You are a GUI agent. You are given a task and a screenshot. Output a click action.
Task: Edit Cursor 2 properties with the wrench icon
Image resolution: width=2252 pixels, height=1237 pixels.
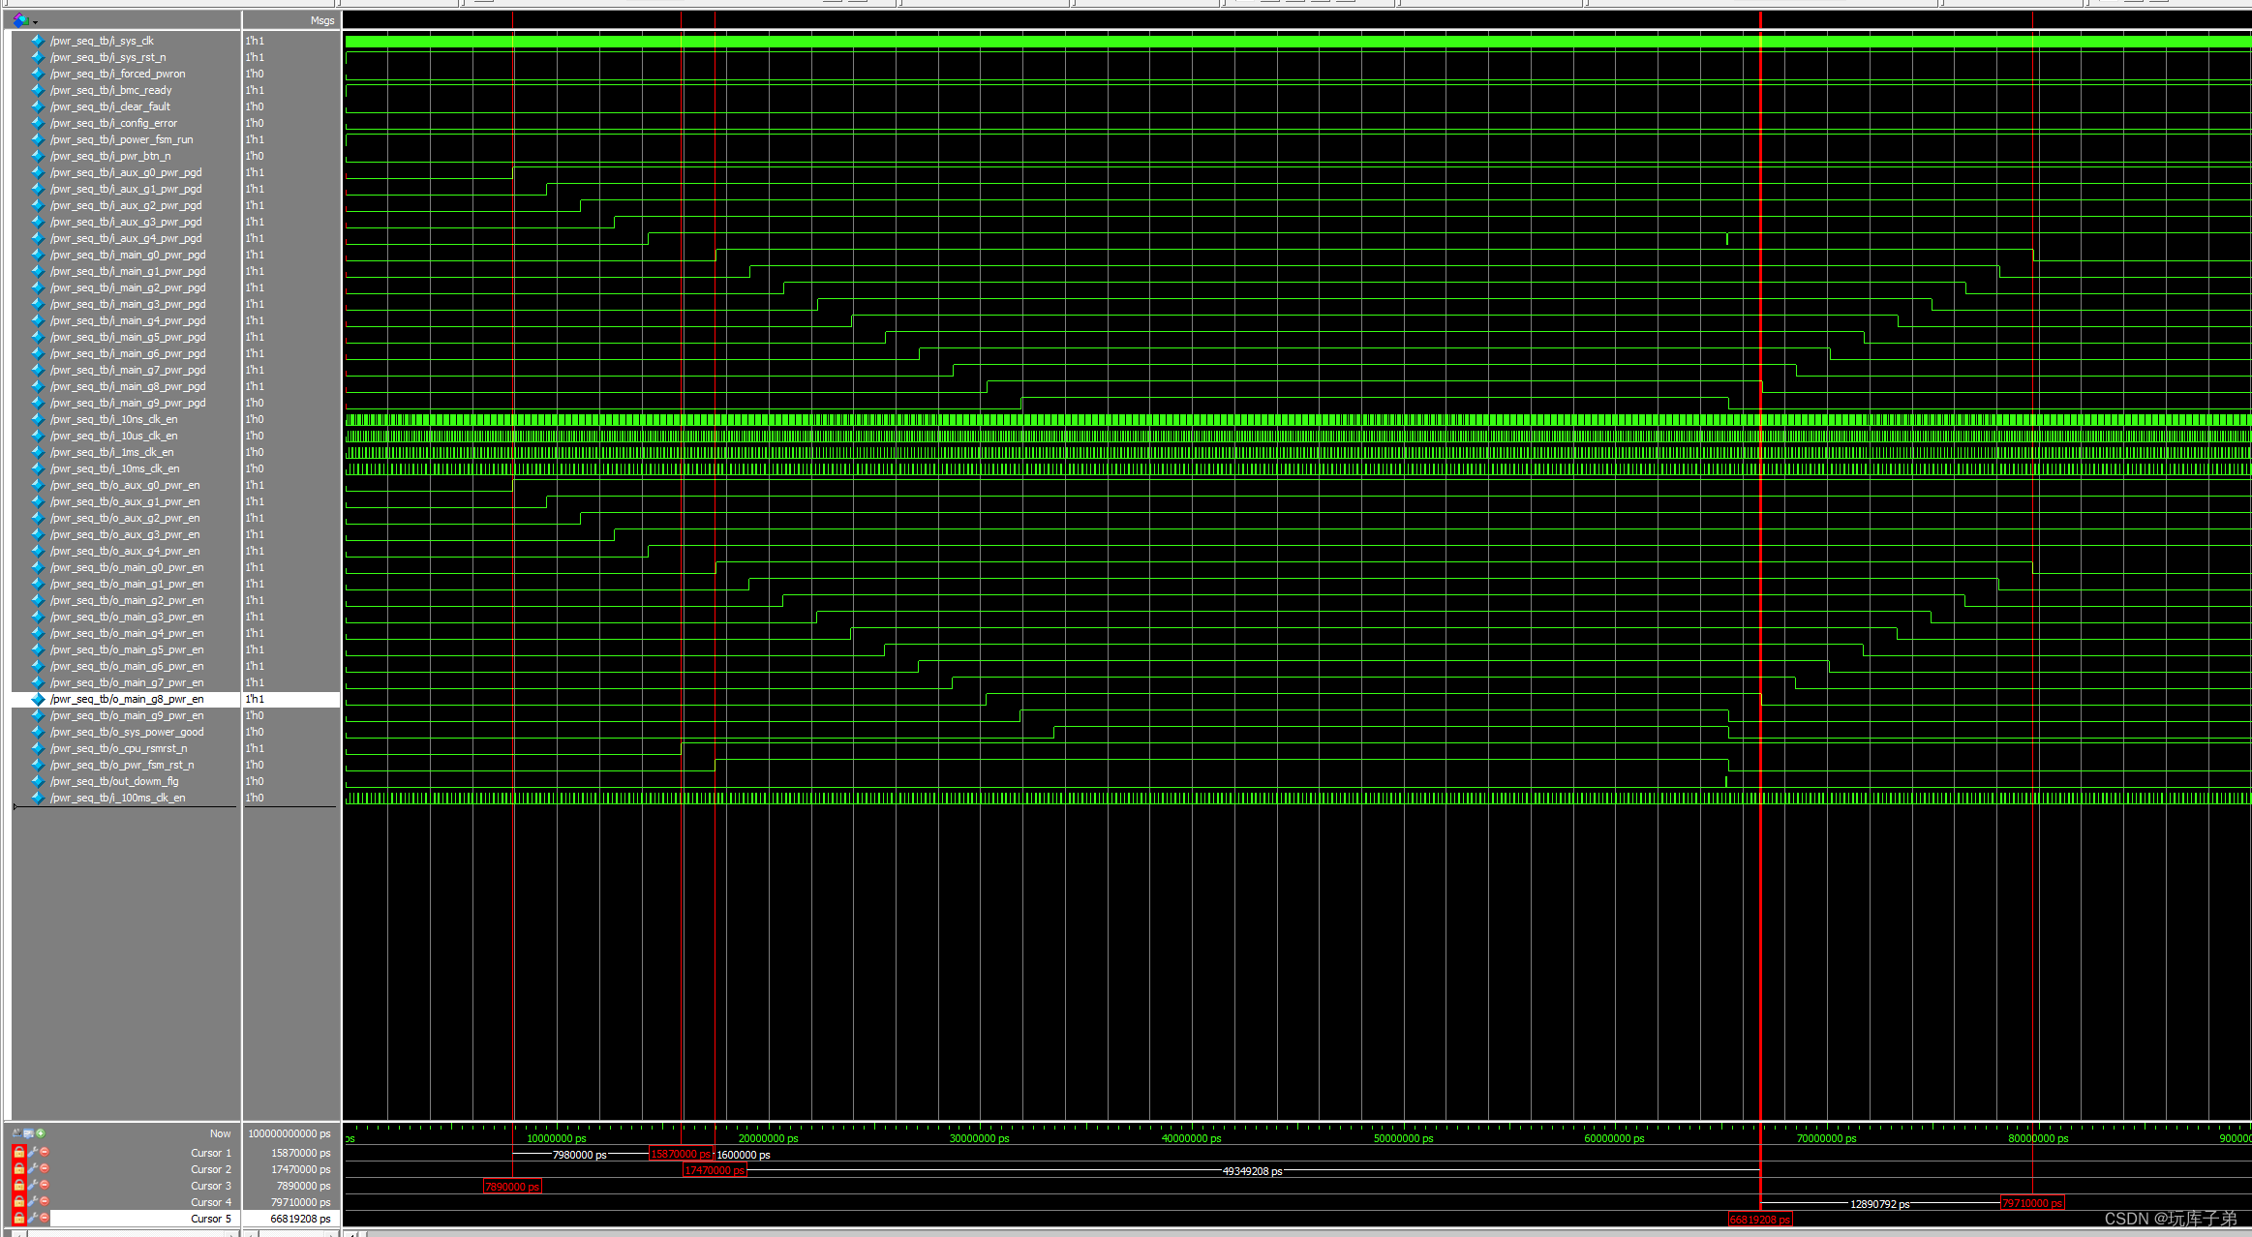(33, 1169)
